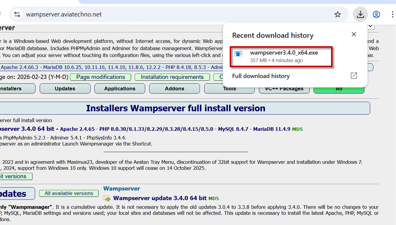The height and width of the screenshot is (225, 396).
Task: Click the Full download history link
Action: (261, 76)
